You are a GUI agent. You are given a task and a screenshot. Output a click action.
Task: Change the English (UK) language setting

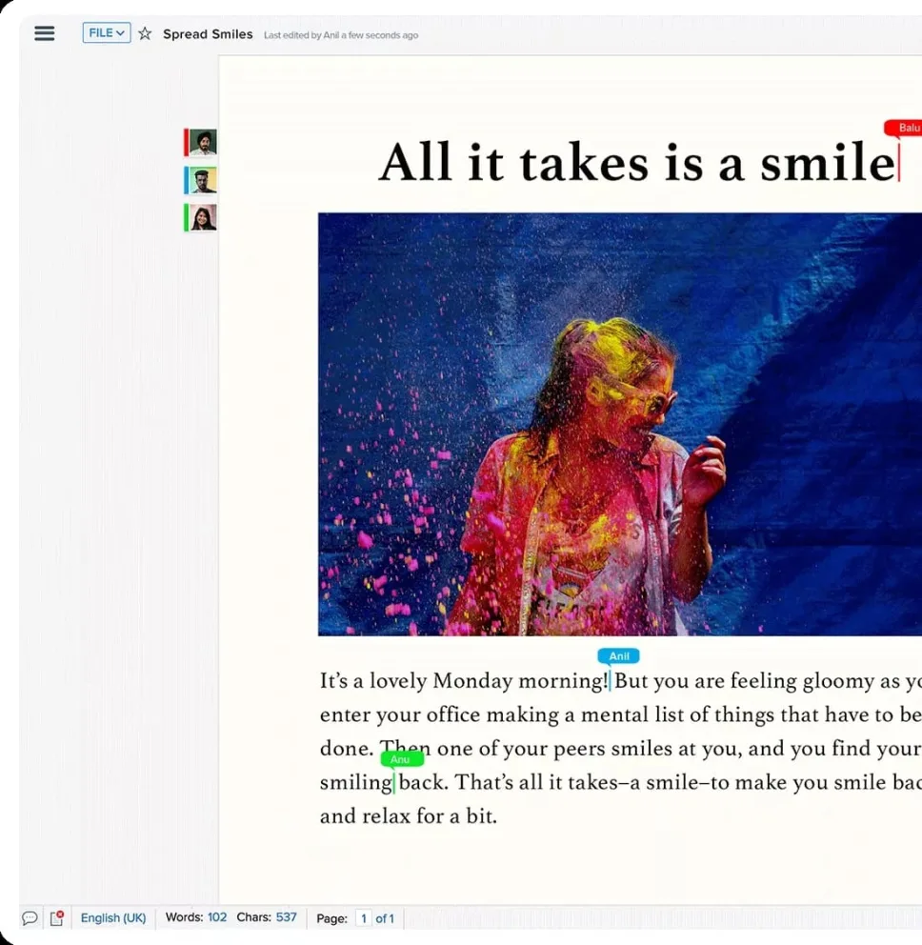coord(113,918)
